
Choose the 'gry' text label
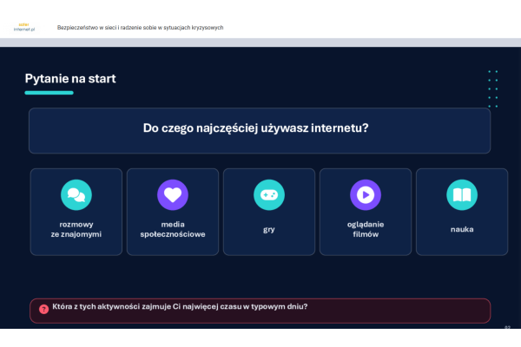(268, 229)
